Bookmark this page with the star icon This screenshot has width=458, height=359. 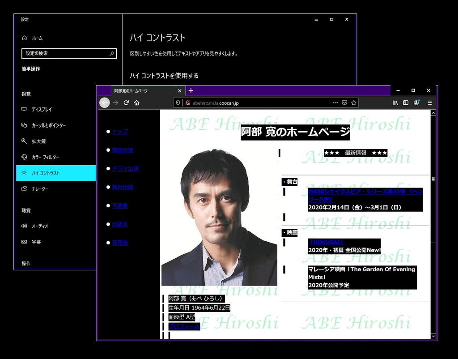354,103
